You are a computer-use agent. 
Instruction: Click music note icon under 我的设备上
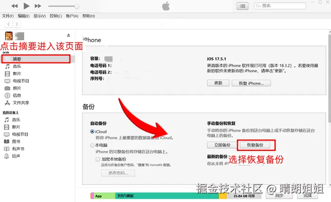7,120
